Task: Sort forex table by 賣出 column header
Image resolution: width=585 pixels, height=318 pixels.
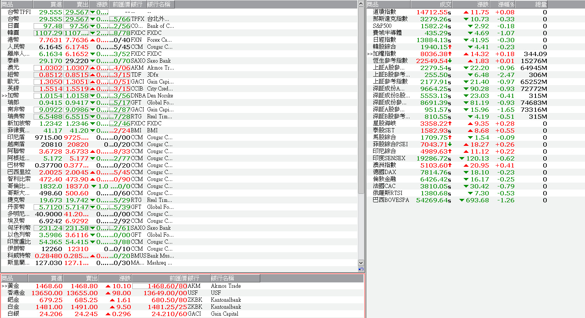Action: click(76, 5)
